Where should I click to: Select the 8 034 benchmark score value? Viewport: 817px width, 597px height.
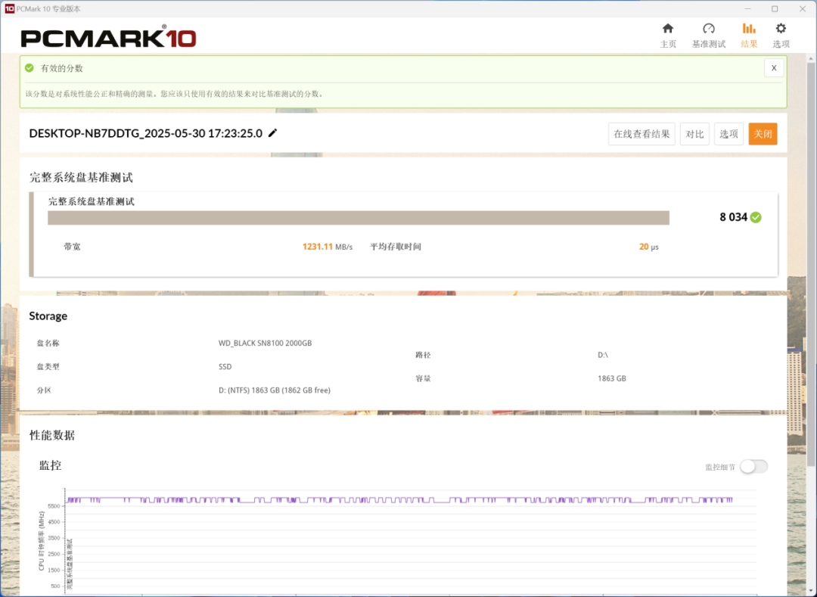pyautogui.click(x=733, y=217)
